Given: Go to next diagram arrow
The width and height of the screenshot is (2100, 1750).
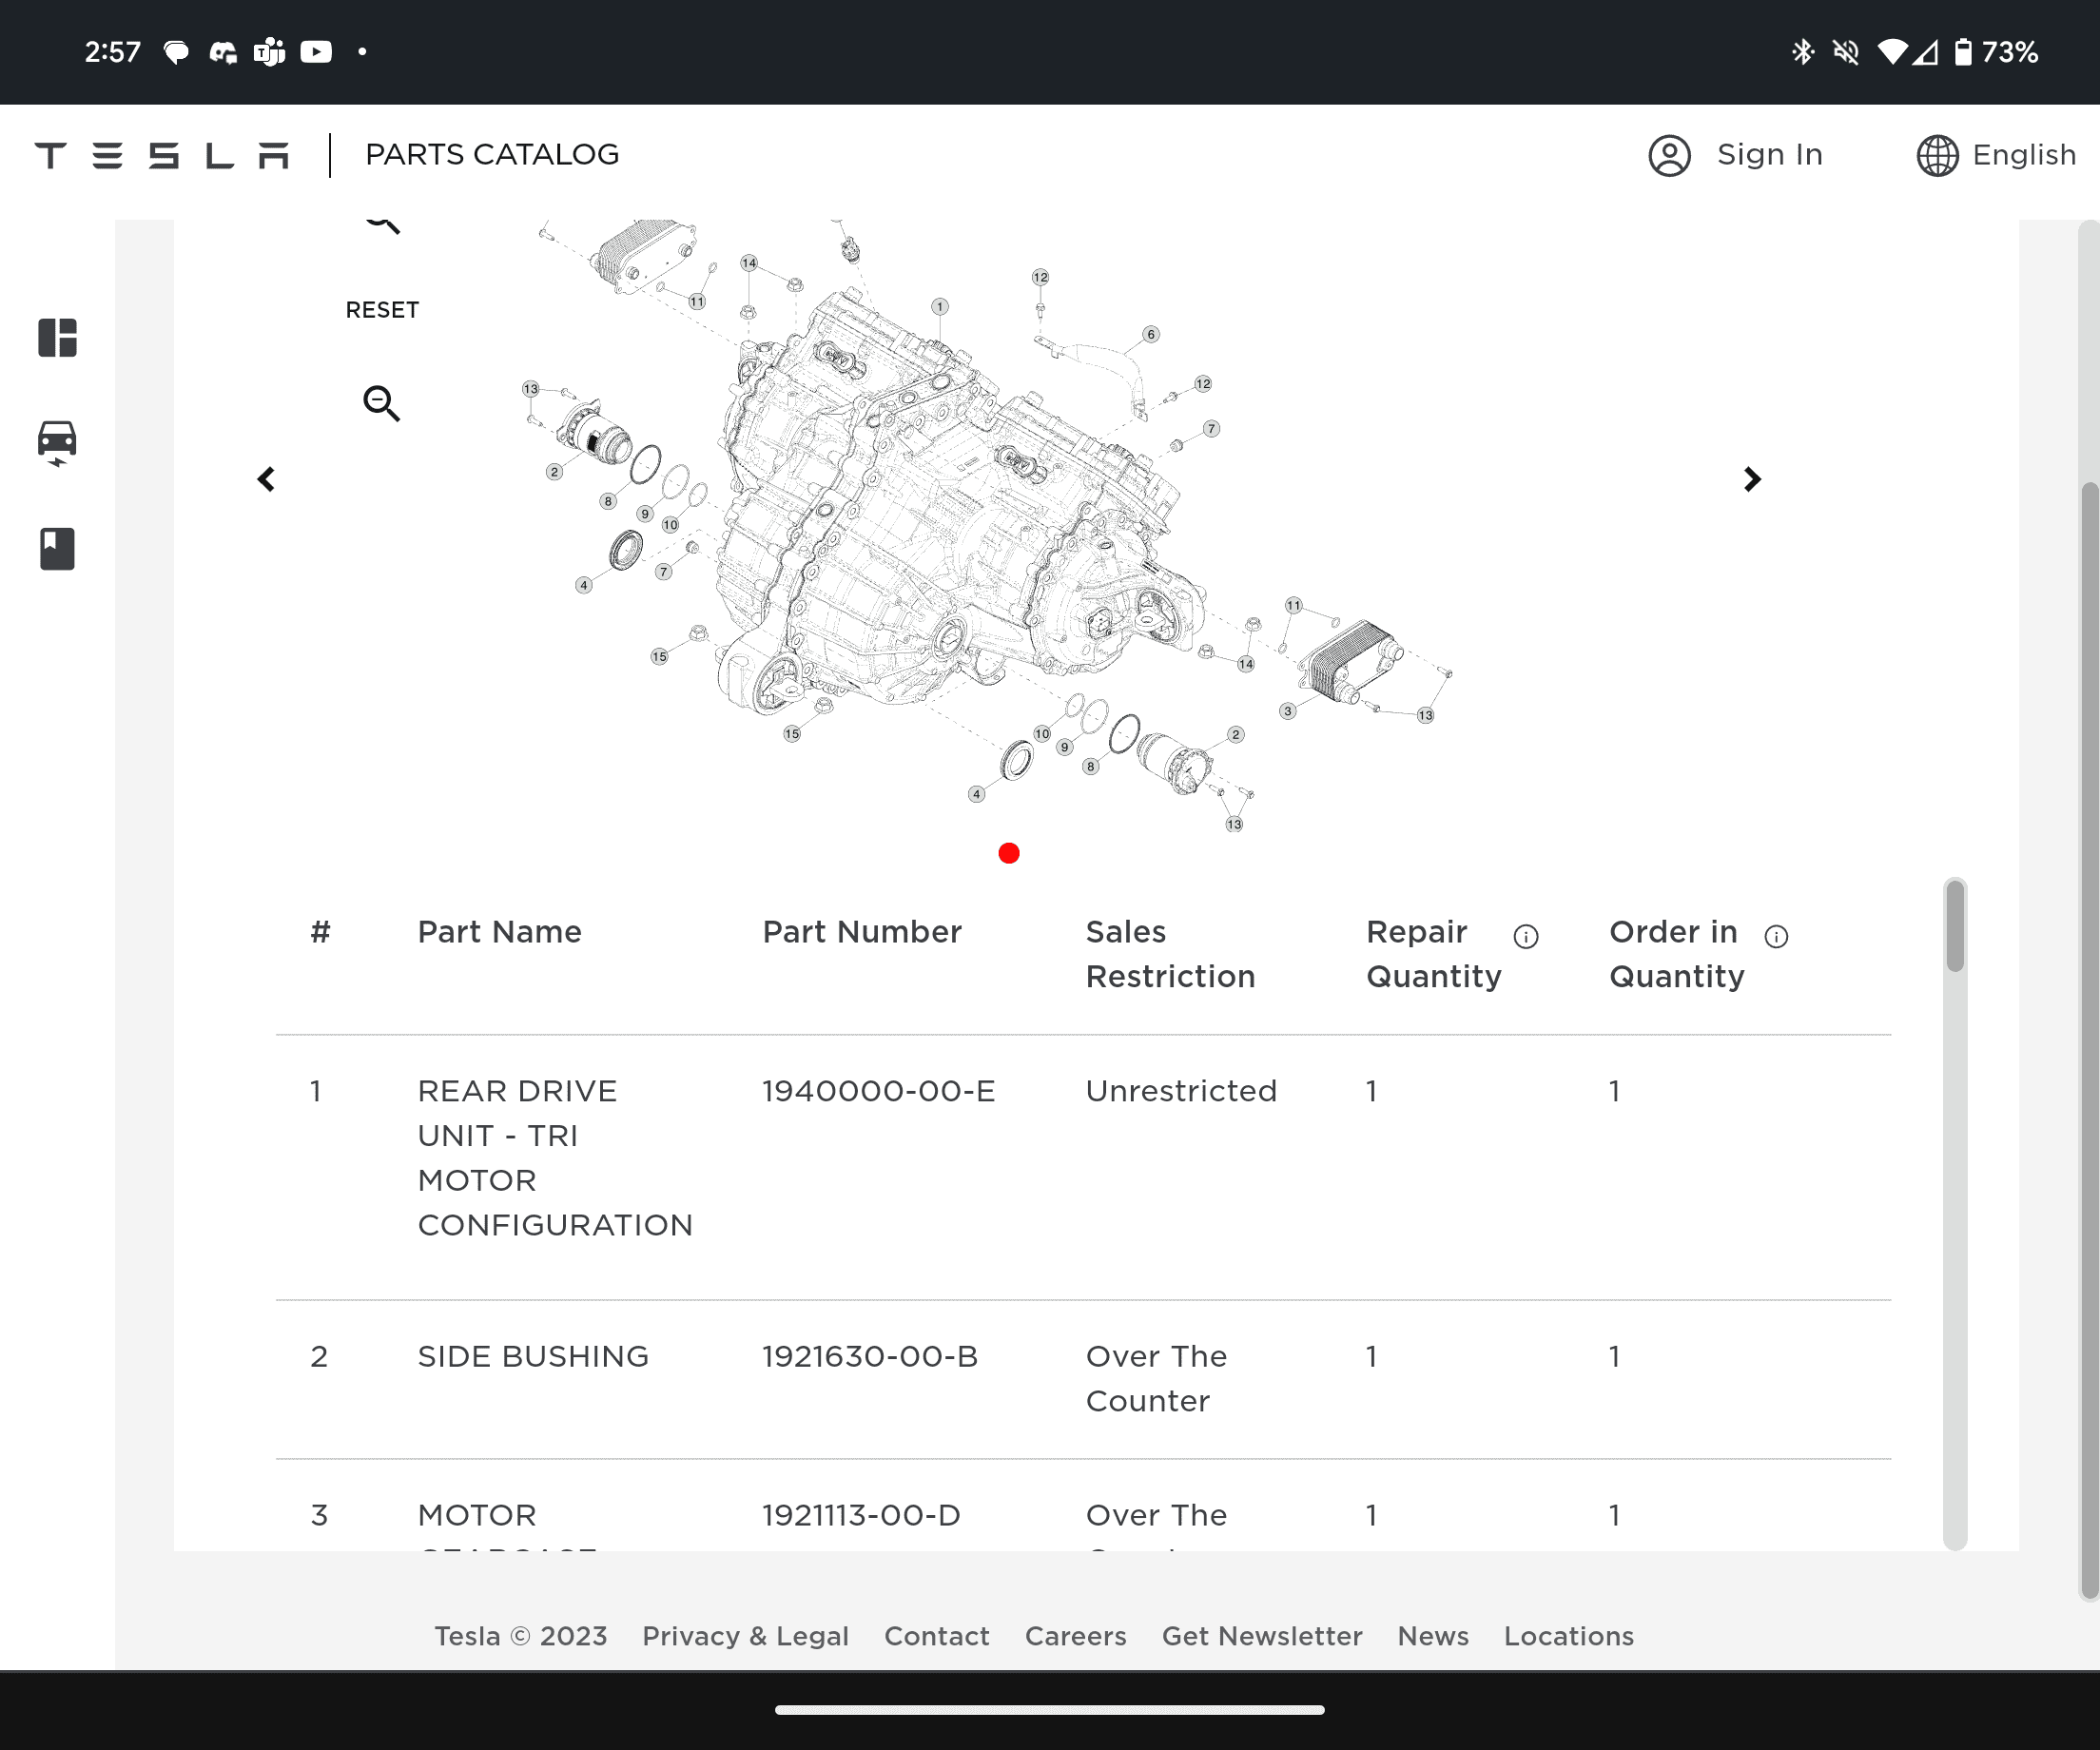Looking at the screenshot, I should click(x=1751, y=480).
